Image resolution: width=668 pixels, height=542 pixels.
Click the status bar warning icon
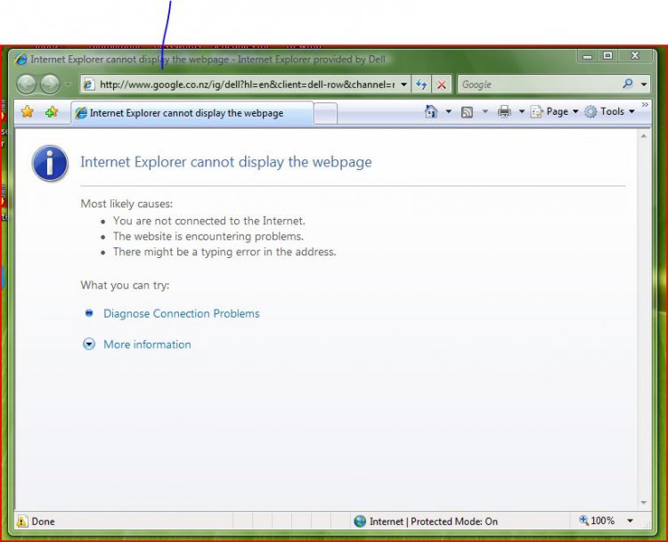[21, 521]
